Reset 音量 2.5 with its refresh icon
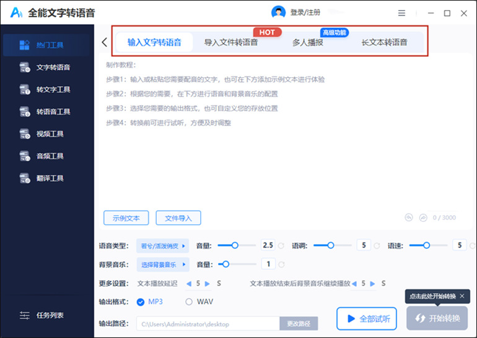 (281, 246)
